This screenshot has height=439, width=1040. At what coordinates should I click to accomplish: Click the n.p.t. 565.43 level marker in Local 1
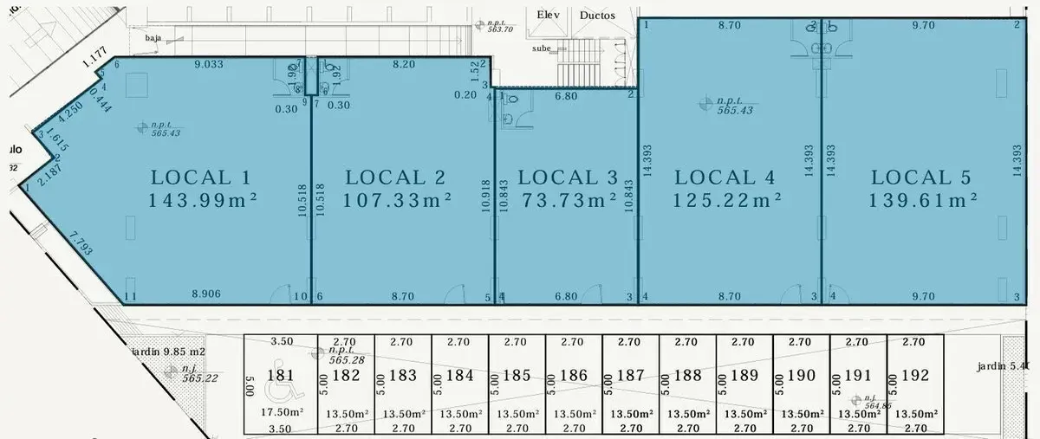(159, 129)
